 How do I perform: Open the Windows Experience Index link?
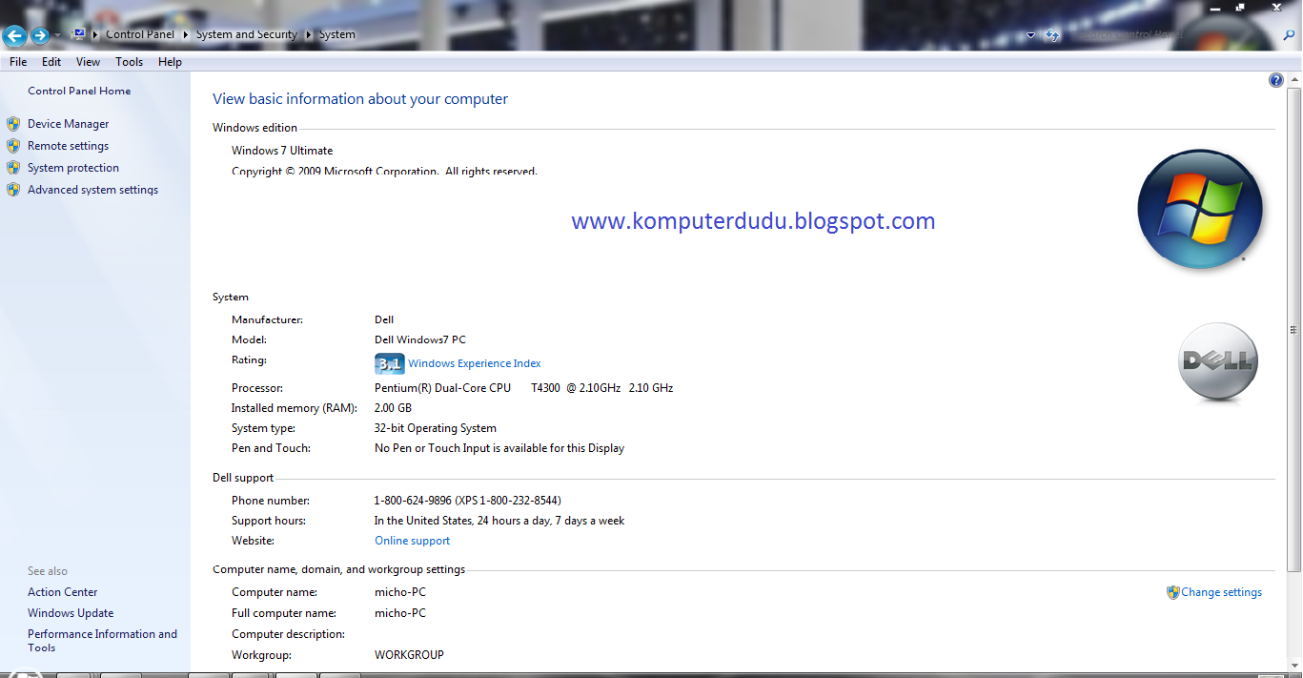pos(475,363)
